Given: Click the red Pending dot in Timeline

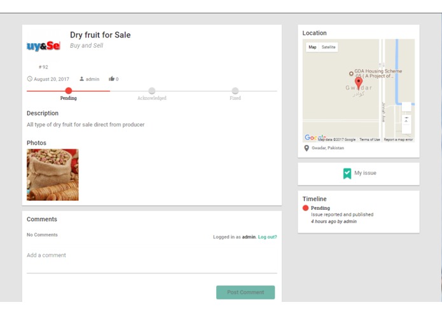Looking at the screenshot, I should (x=305, y=208).
